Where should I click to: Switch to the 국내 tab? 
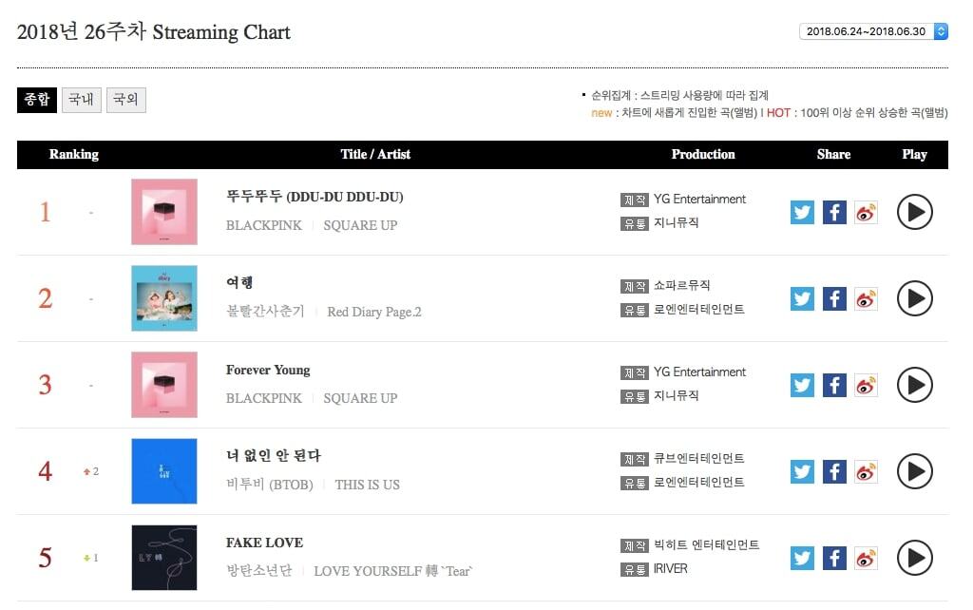pyautogui.click(x=82, y=100)
